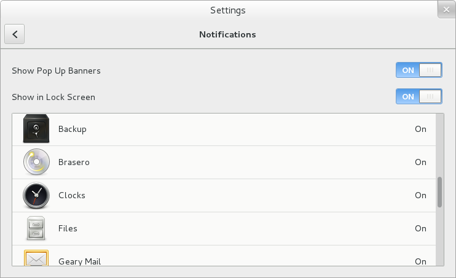Viewport: 456px width, 278px height.
Task: Click the Backup safe icon
Action: click(36, 129)
